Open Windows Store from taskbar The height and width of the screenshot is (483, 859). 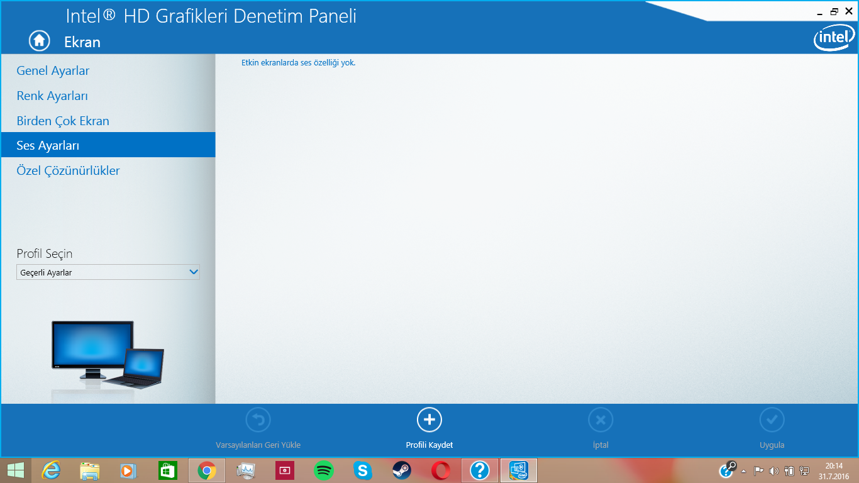click(167, 470)
